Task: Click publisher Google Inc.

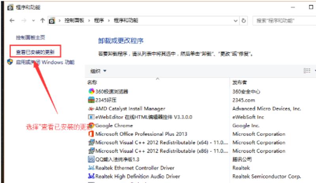Action: pyautogui.click(x=246, y=126)
